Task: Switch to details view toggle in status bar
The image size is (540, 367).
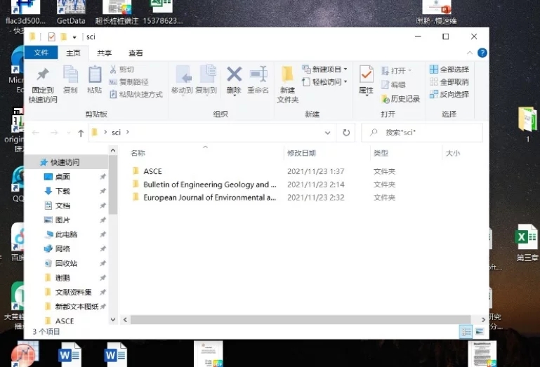Action: point(466,331)
